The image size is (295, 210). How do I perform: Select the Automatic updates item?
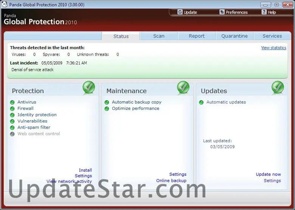click(226, 102)
